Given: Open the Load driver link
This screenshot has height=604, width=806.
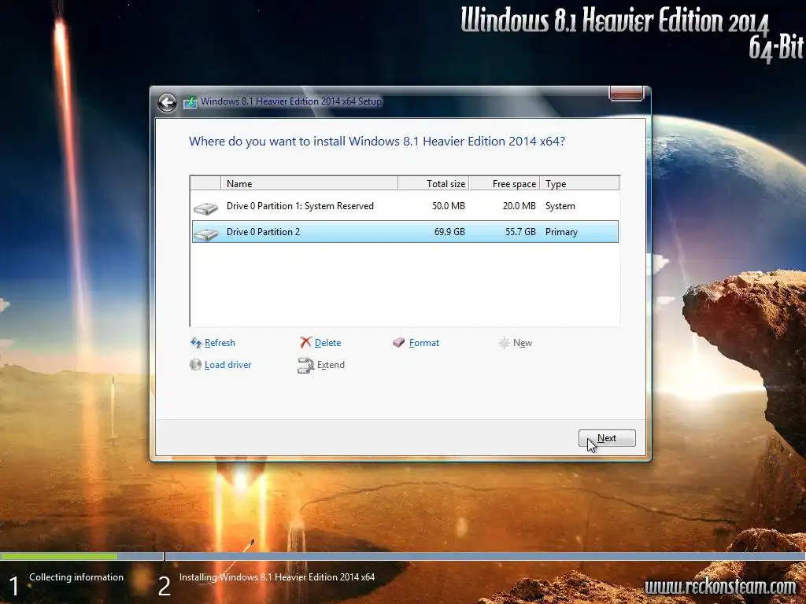Looking at the screenshot, I should coord(227,365).
